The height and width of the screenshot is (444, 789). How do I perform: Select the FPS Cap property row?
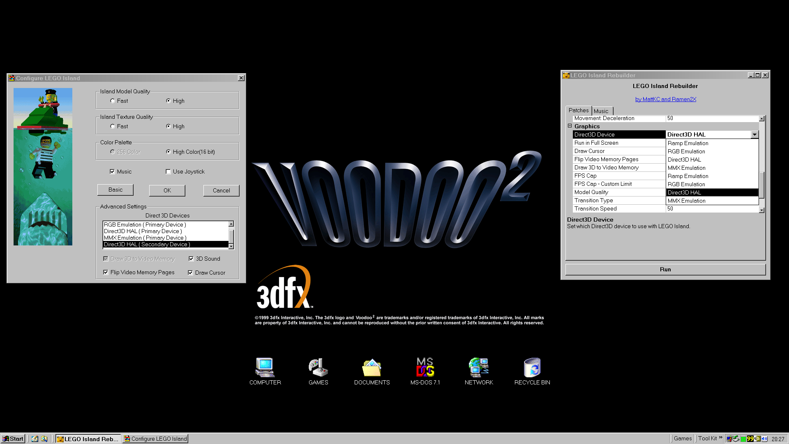point(619,176)
